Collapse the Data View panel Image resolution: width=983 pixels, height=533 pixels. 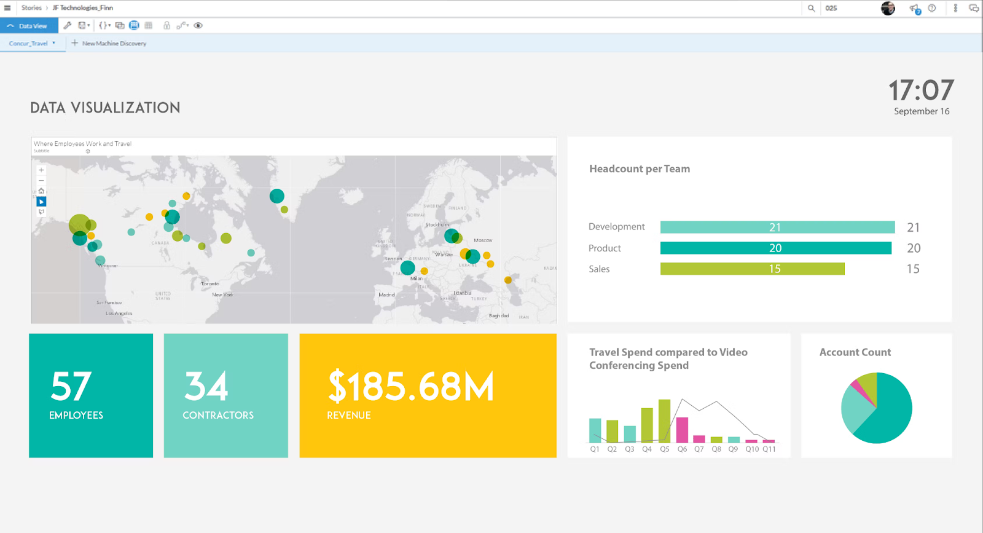pos(10,26)
